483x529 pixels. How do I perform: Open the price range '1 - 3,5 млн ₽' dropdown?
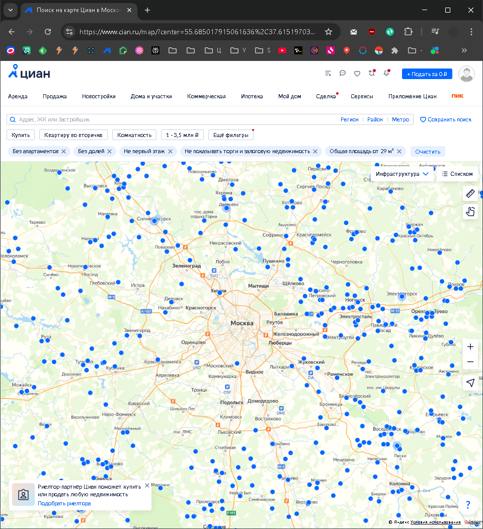(182, 135)
